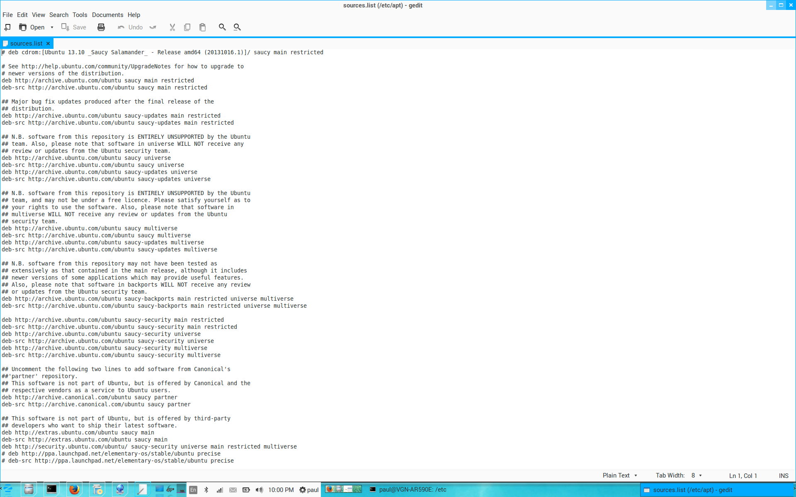
Task: Launch Firefox from the taskbar
Action: pyautogui.click(x=74, y=490)
